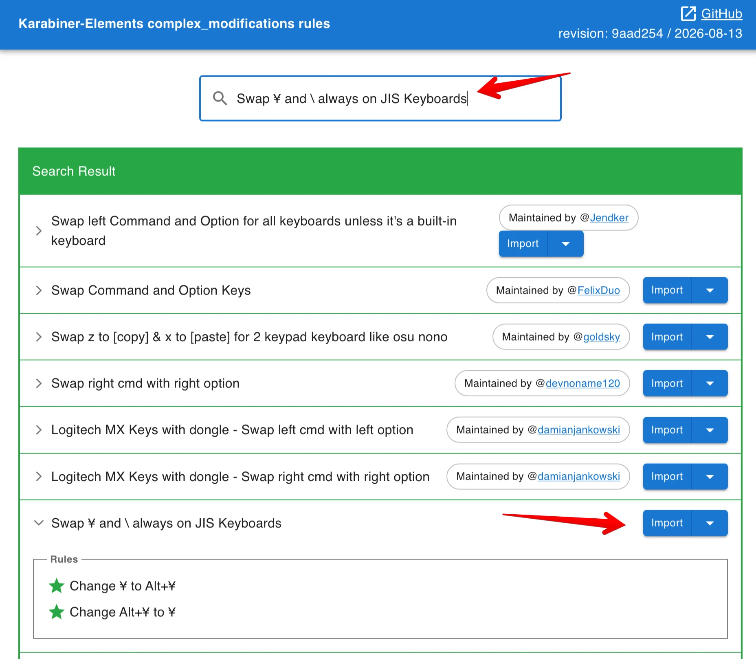The width and height of the screenshot is (756, 659).
Task: Click the revision 9aad254 text
Action: [x=651, y=33]
